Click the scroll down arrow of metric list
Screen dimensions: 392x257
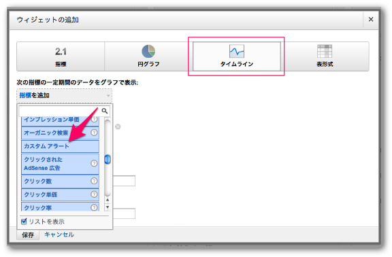[108, 207]
